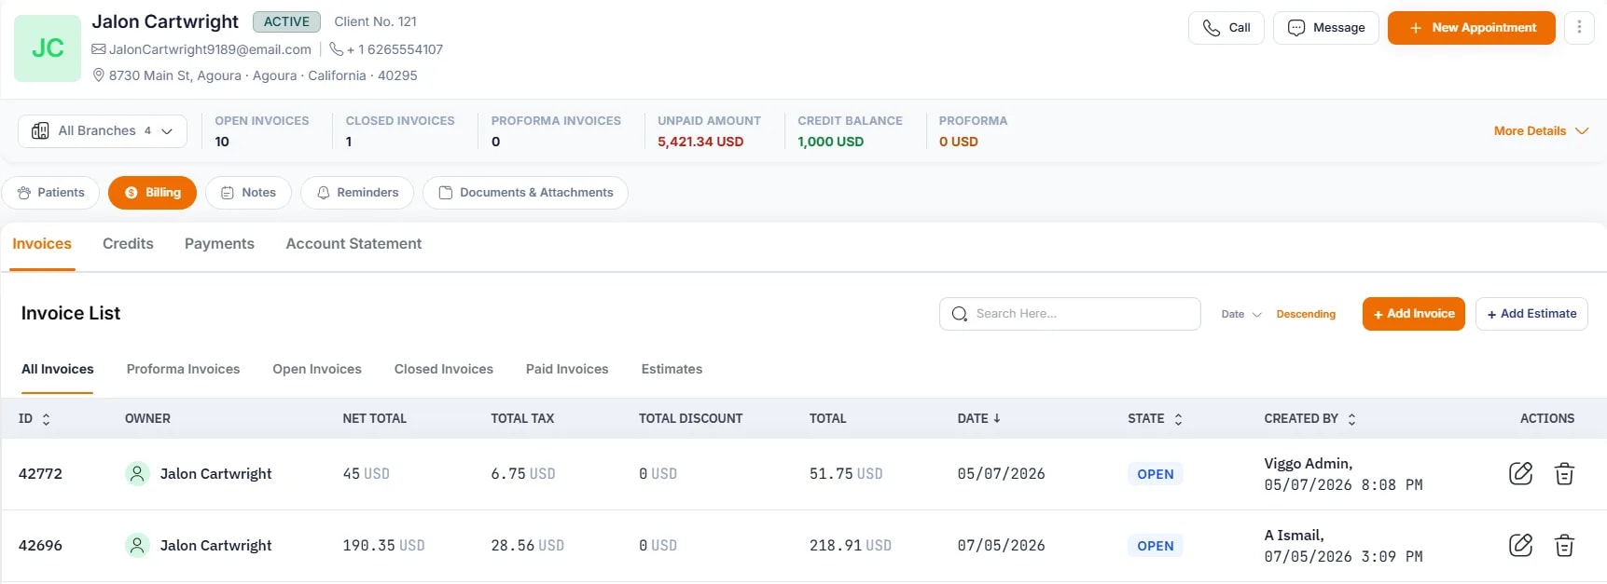This screenshot has width=1607, height=584.
Task: Open the Notes tab
Action: coord(248,193)
